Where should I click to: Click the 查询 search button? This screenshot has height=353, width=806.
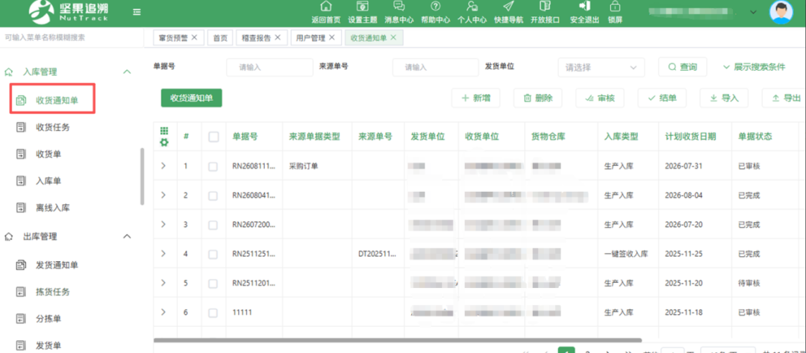click(683, 67)
